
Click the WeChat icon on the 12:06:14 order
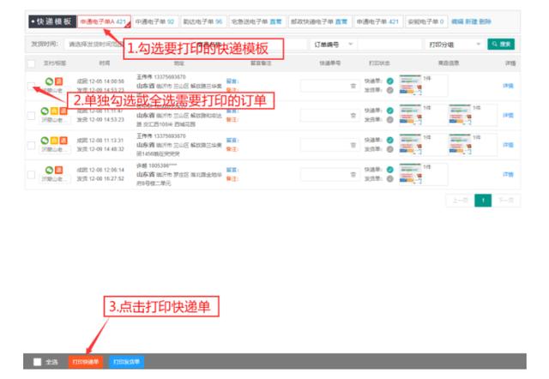50,170
